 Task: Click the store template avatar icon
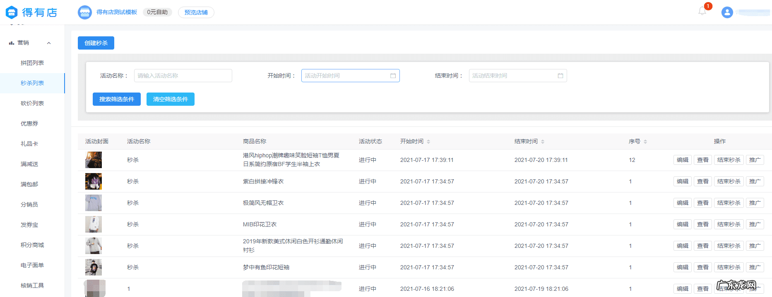[85, 12]
